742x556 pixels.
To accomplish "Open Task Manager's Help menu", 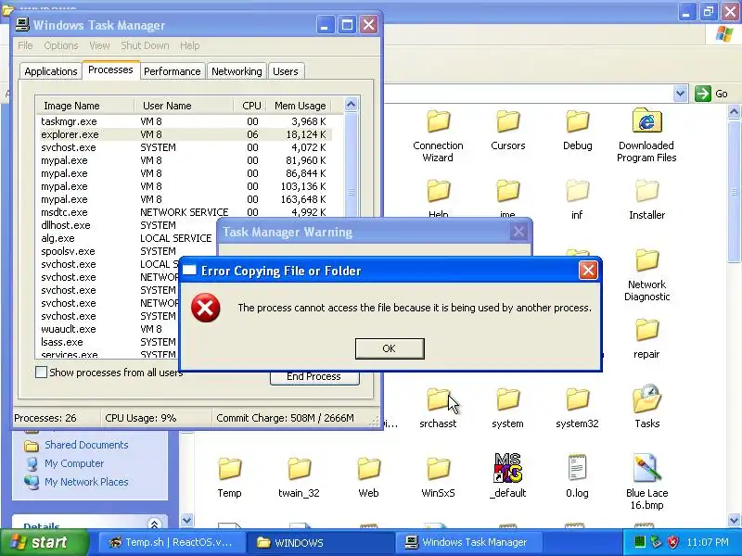I will pos(190,45).
